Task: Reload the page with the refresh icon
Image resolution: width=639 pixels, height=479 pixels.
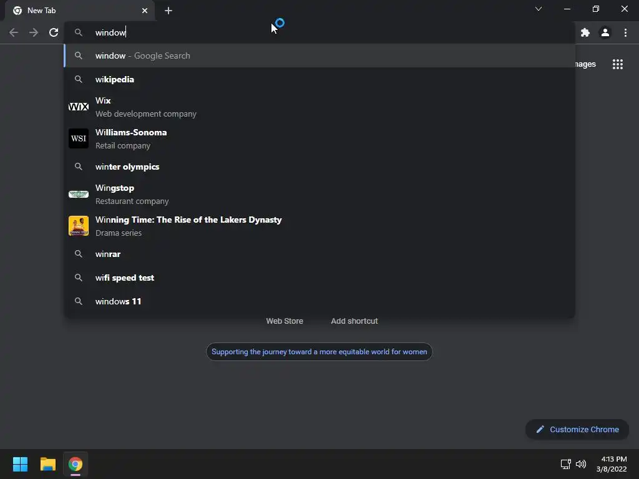Action: 54,32
